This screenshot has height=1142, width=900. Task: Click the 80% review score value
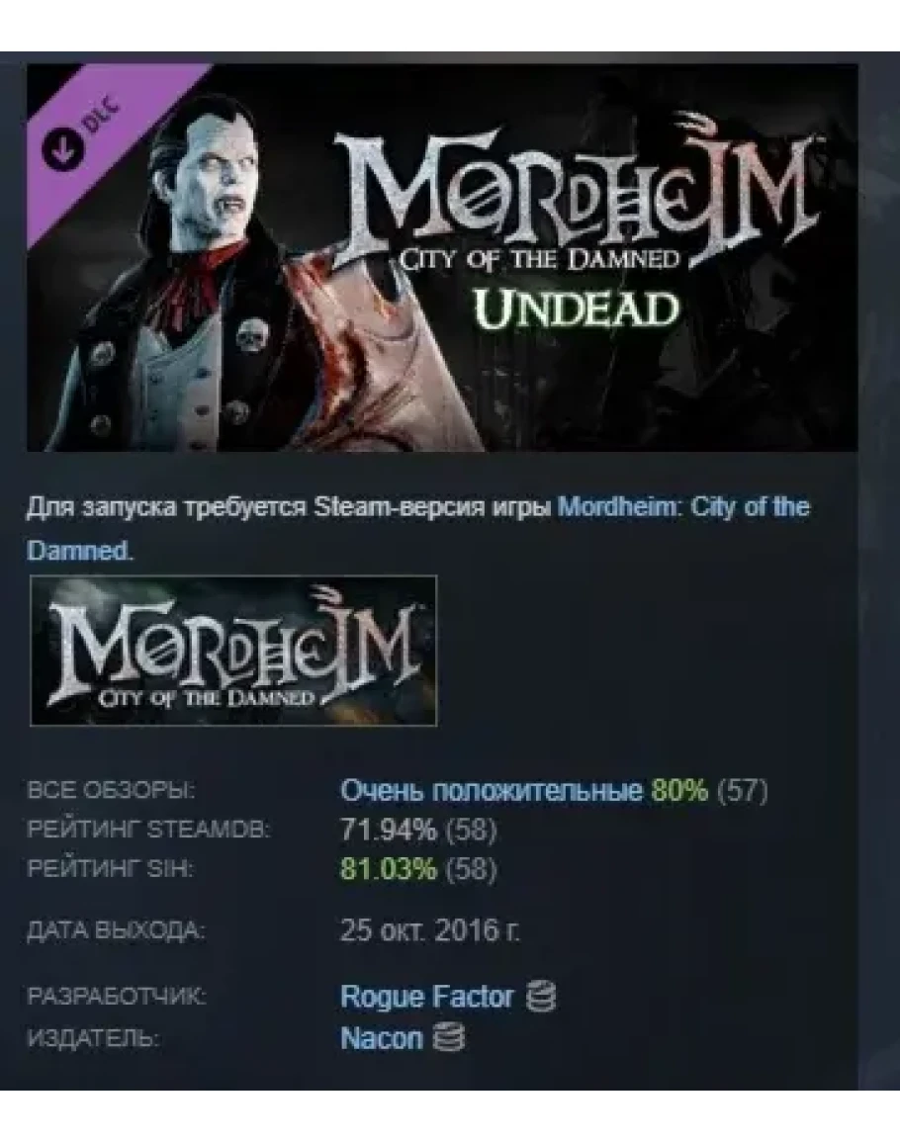tap(679, 790)
